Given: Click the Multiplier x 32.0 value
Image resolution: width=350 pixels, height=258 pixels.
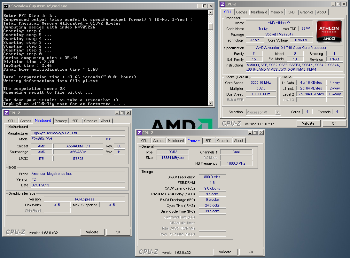Looking at the screenshot, I should [x=261, y=88].
